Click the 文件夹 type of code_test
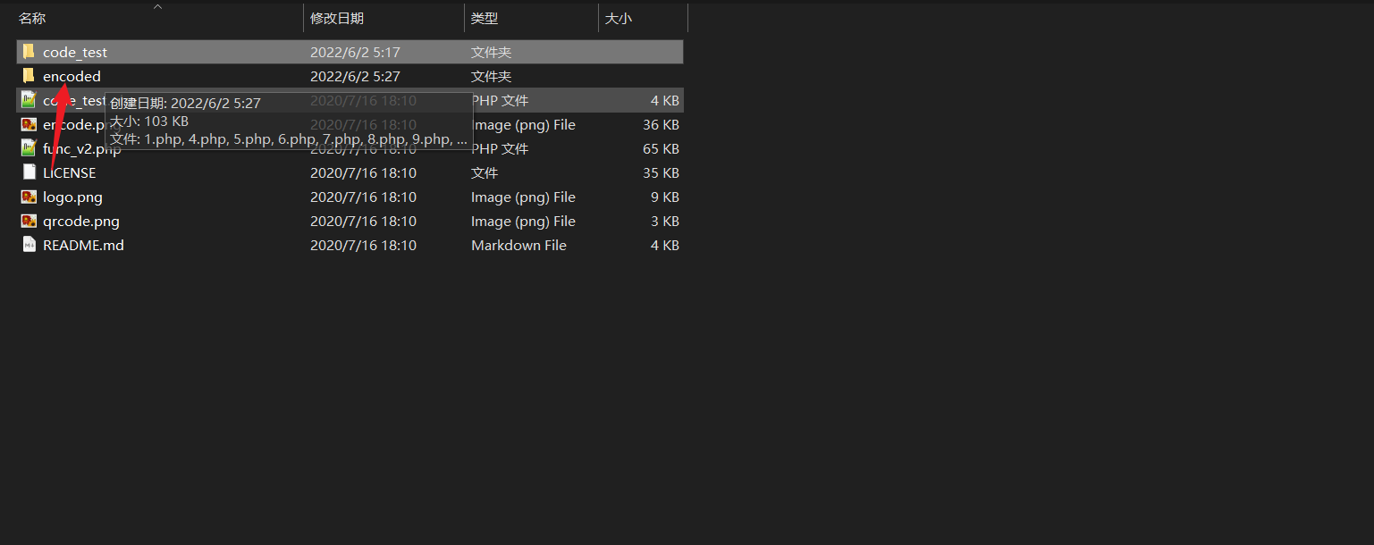Viewport: 1374px width, 545px height. (x=491, y=53)
